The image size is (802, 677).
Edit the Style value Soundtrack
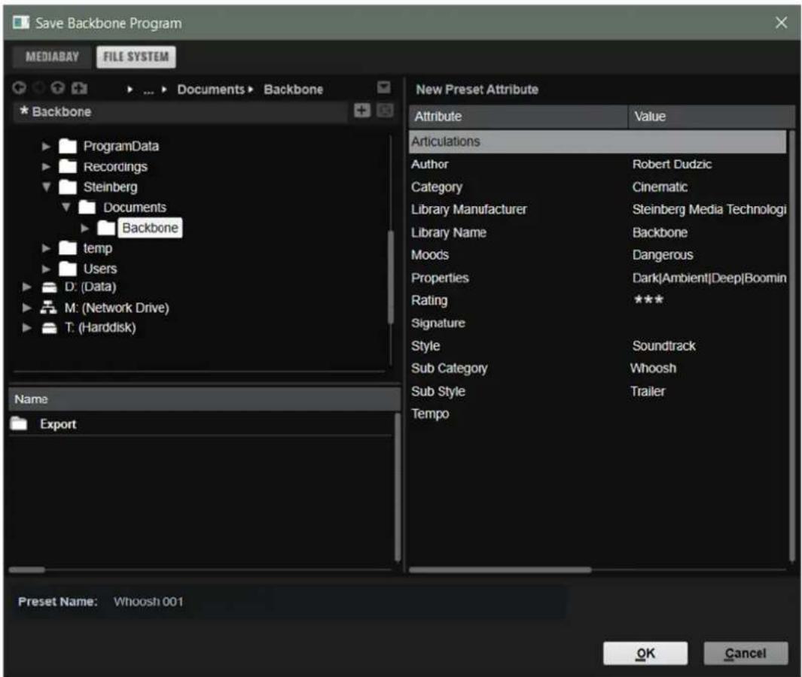point(663,346)
